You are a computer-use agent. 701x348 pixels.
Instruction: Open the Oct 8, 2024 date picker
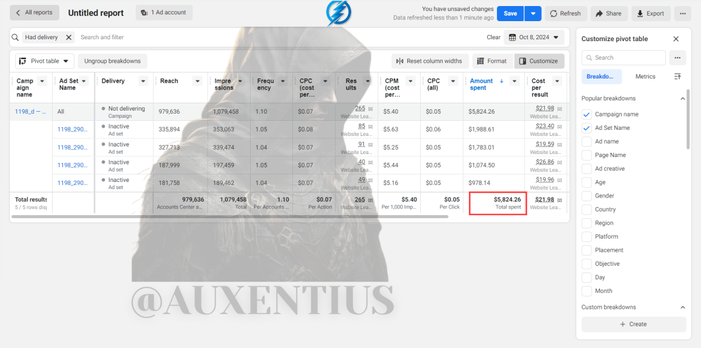point(534,37)
